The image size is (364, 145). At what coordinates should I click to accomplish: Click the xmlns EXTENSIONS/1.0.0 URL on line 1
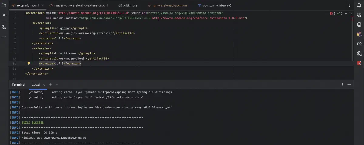pos(93,13)
